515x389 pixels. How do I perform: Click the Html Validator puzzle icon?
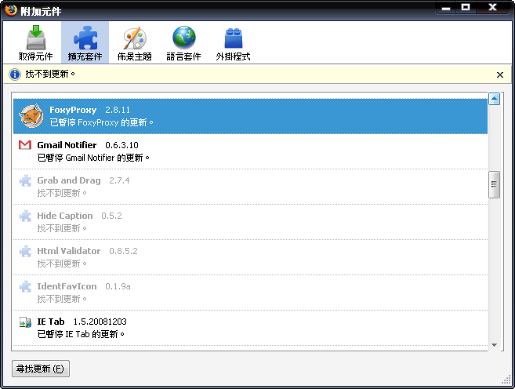25,251
